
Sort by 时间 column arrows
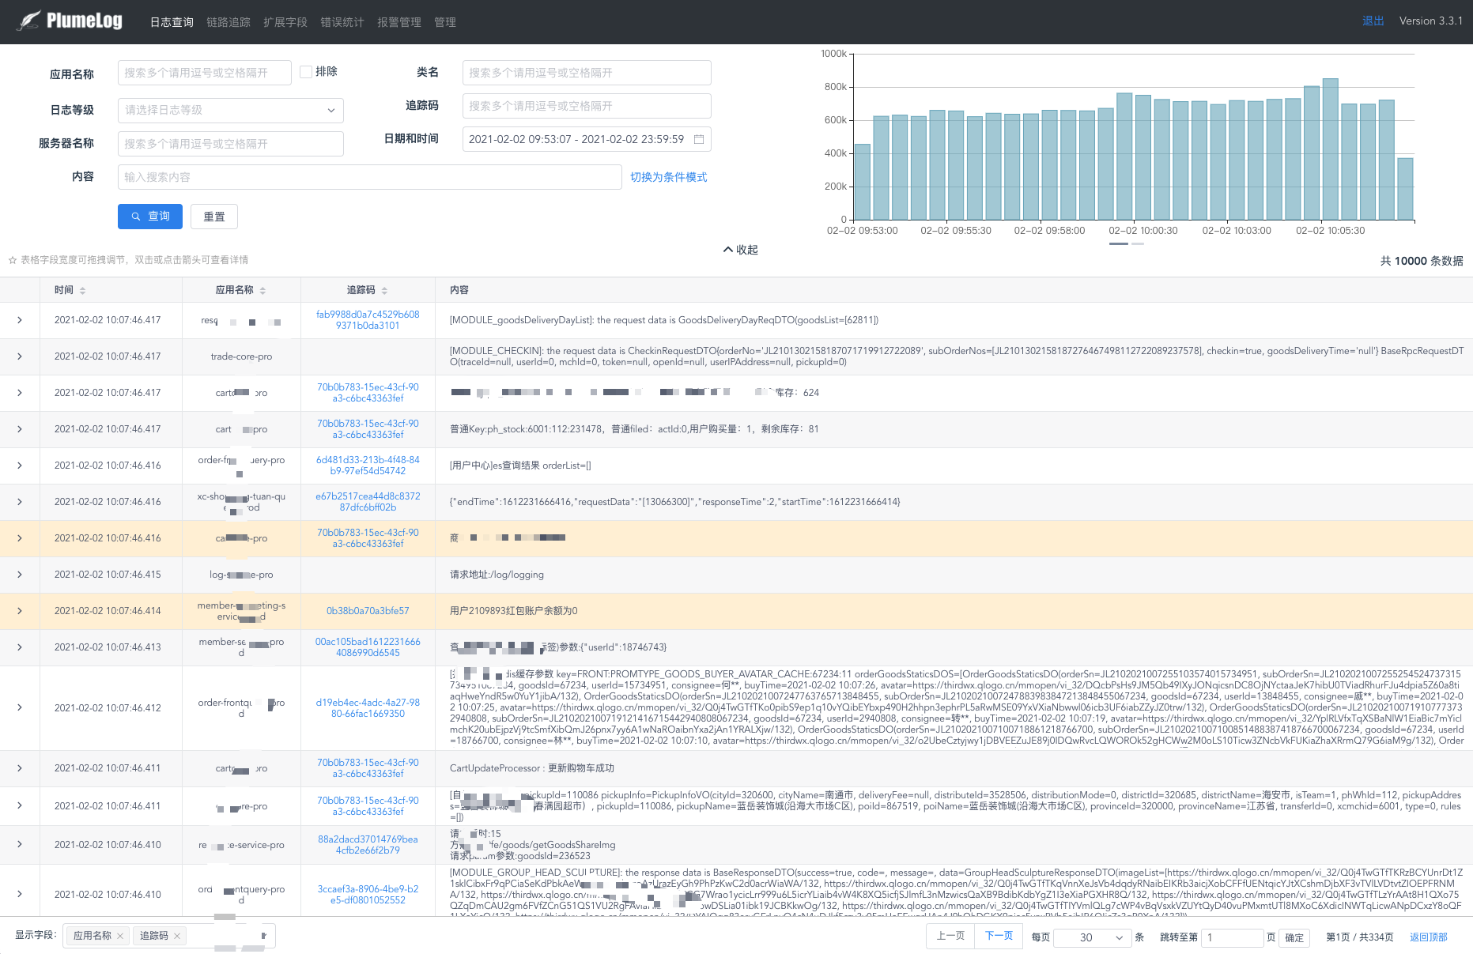[x=82, y=291]
